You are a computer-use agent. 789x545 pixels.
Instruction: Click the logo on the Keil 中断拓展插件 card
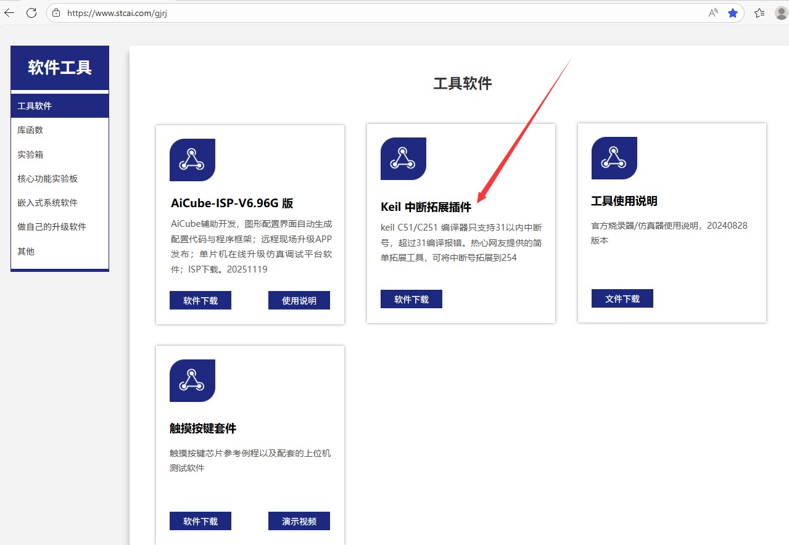pyautogui.click(x=403, y=158)
